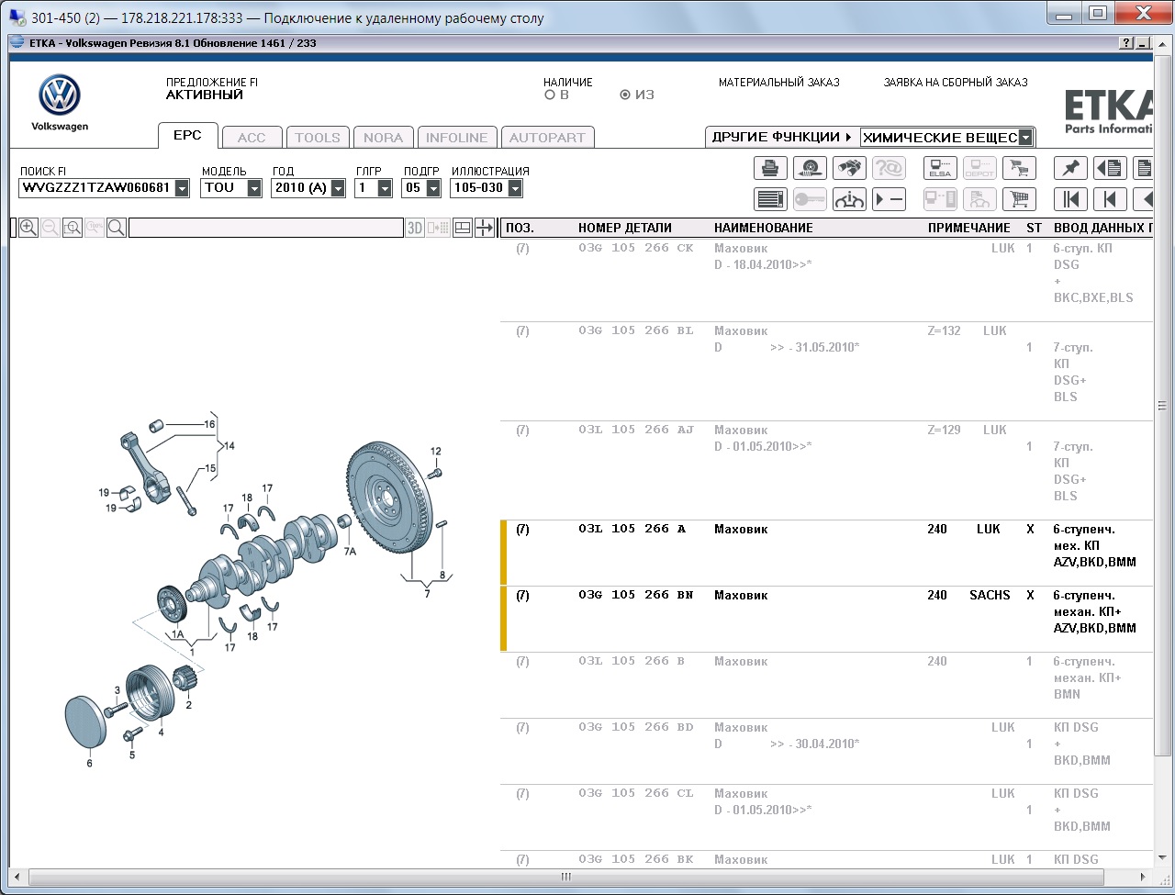
Task: Open the vehicle information icon
Action: [849, 199]
